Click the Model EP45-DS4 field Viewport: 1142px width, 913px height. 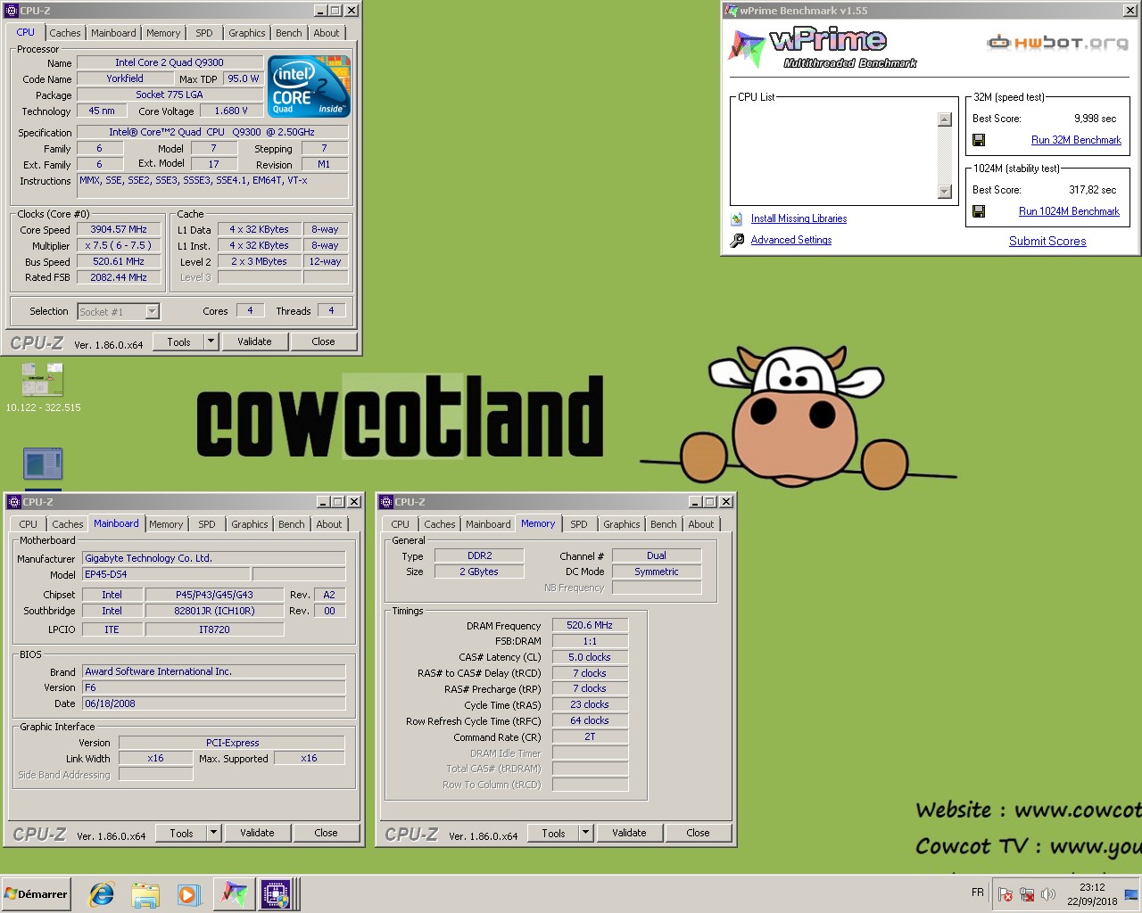tap(167, 574)
